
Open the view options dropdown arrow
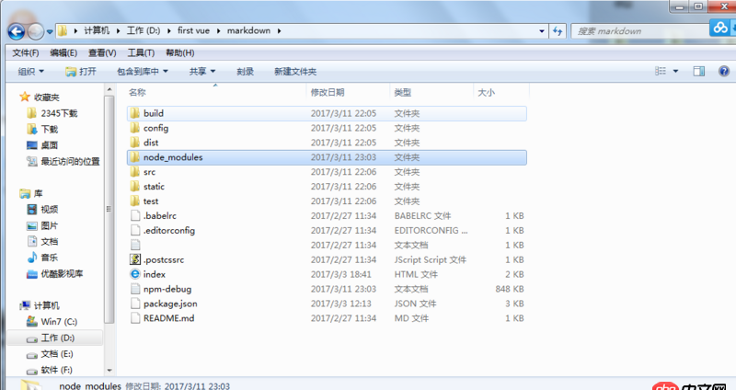point(675,71)
